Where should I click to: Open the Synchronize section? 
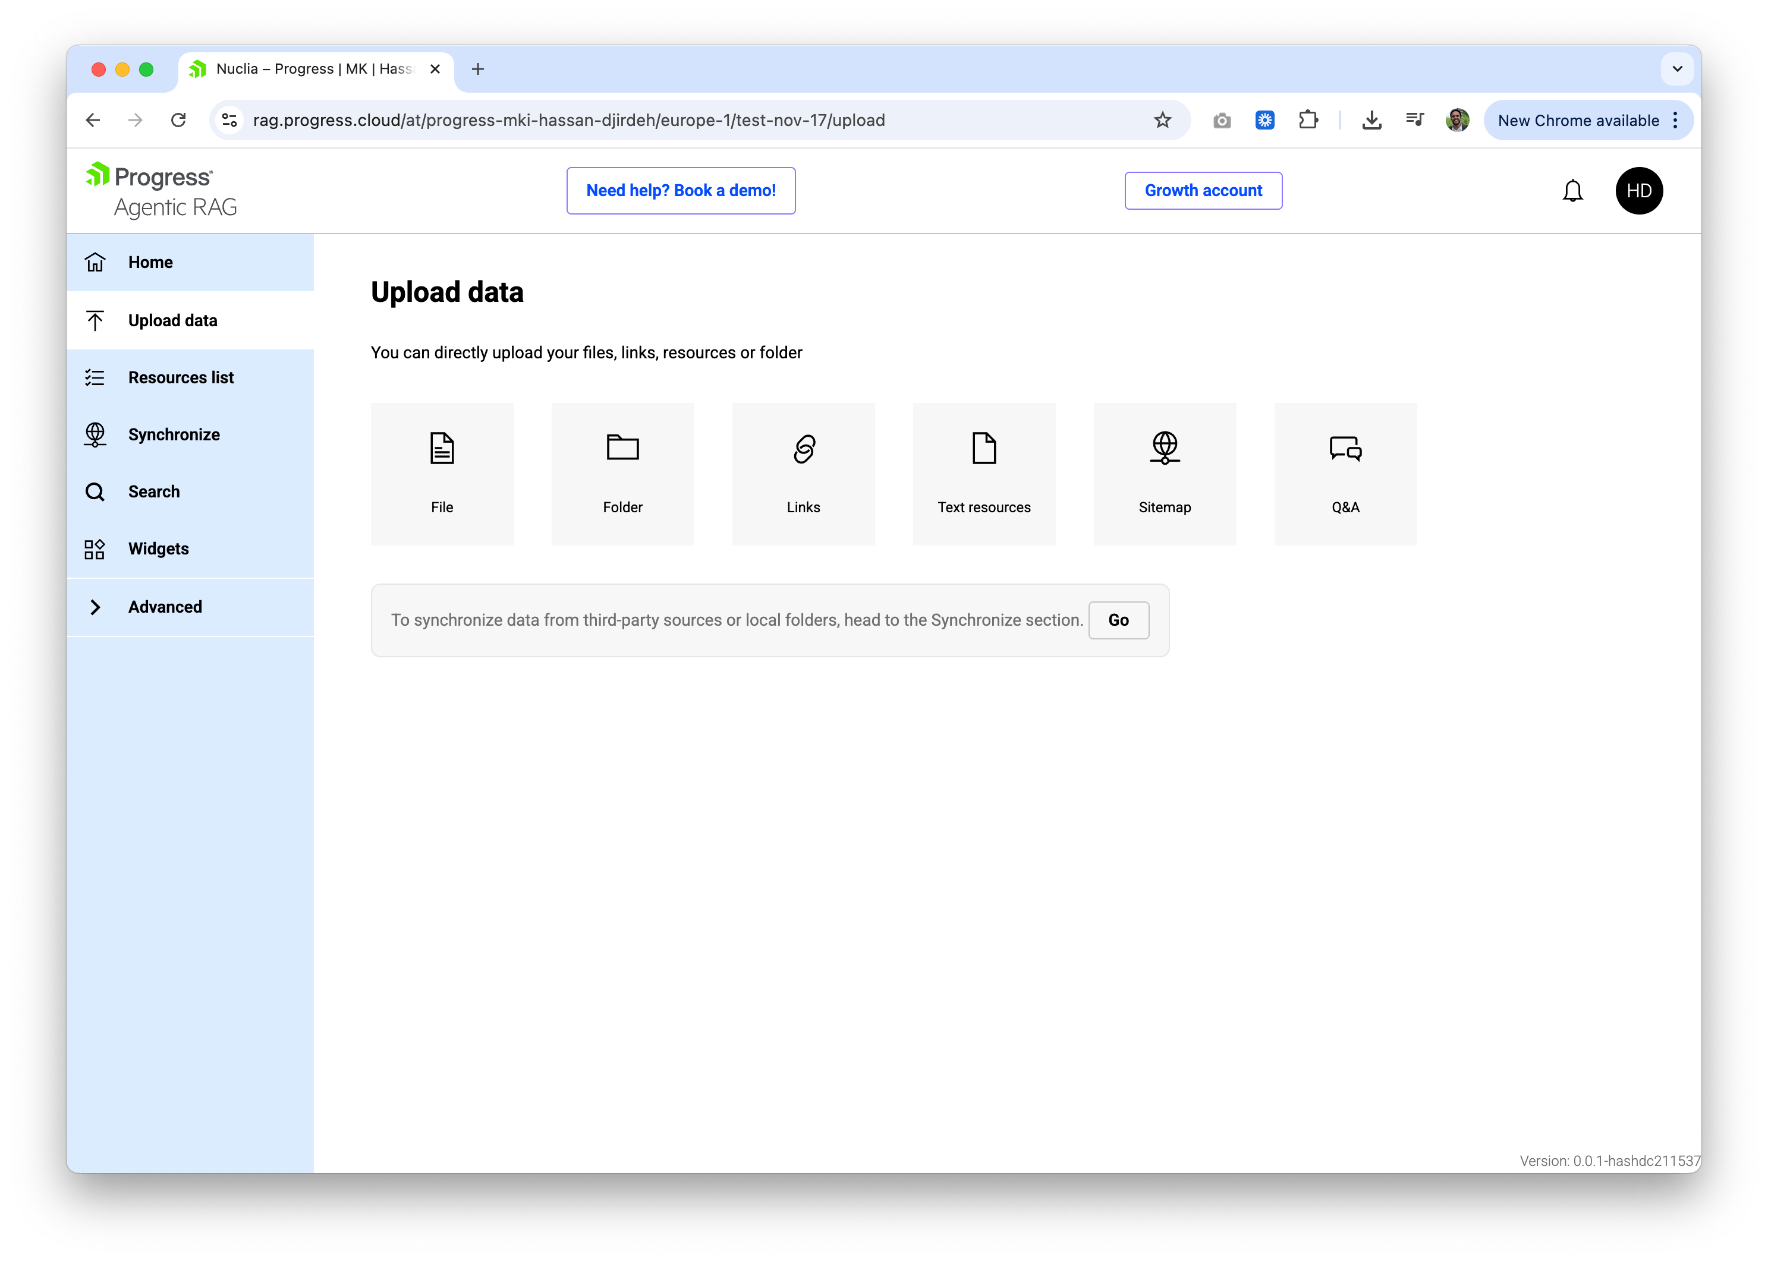pos(173,434)
